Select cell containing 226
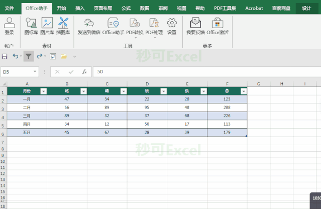 [x=227, y=116]
